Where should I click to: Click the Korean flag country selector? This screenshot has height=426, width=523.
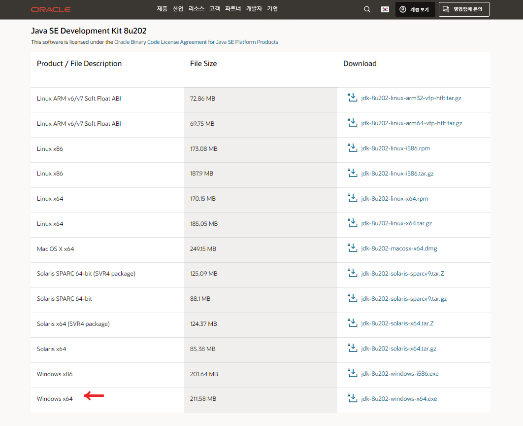385,9
